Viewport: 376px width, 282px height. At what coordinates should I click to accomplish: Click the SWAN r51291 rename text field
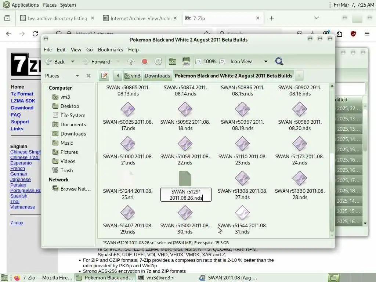[186, 195]
